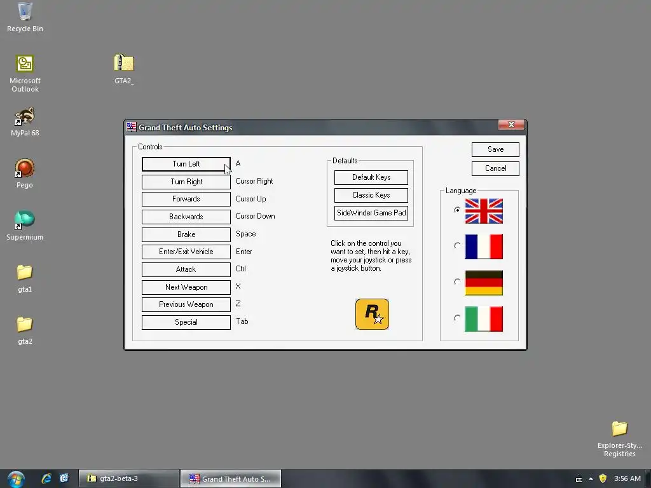Click the Turn Left control button
Image resolution: width=651 pixels, height=488 pixels.
coord(186,164)
